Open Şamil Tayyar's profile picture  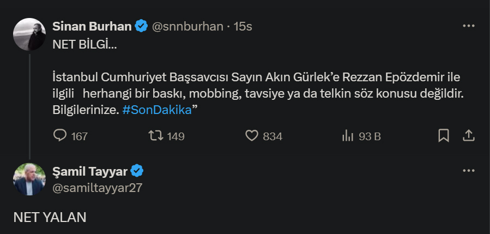[x=29, y=179]
